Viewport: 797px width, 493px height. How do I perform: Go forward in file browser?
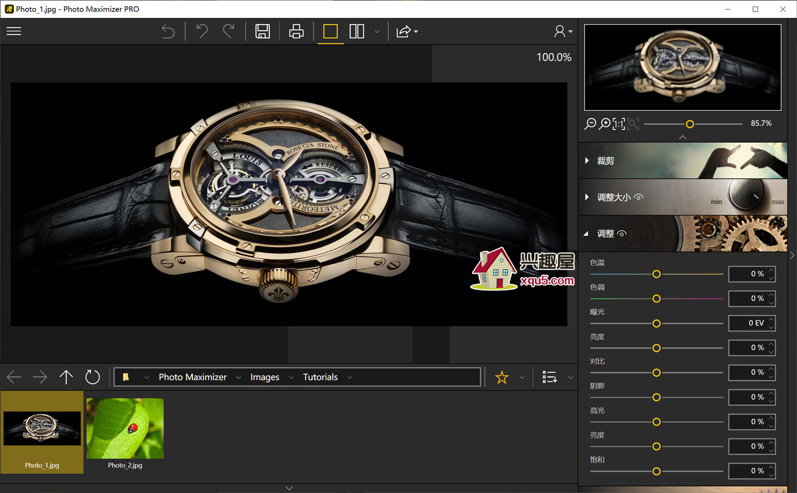click(x=40, y=377)
